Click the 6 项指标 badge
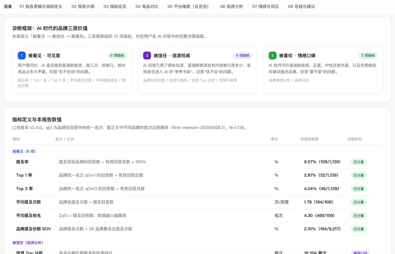This screenshot has height=254, width=395. coord(117,56)
